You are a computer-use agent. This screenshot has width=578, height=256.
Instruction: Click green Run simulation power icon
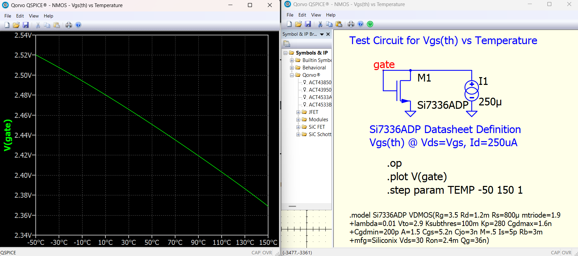(x=370, y=24)
